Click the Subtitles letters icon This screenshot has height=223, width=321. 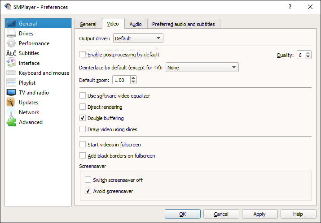11,53
